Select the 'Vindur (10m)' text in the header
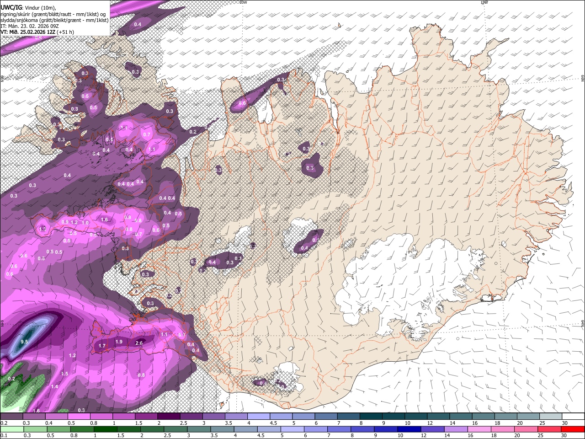This screenshot has width=585, height=439. [x=40, y=8]
